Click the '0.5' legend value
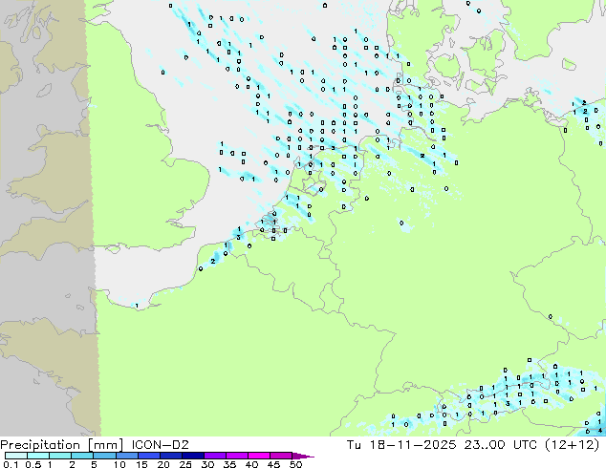The width and height of the screenshot is (606, 468). click(x=33, y=464)
